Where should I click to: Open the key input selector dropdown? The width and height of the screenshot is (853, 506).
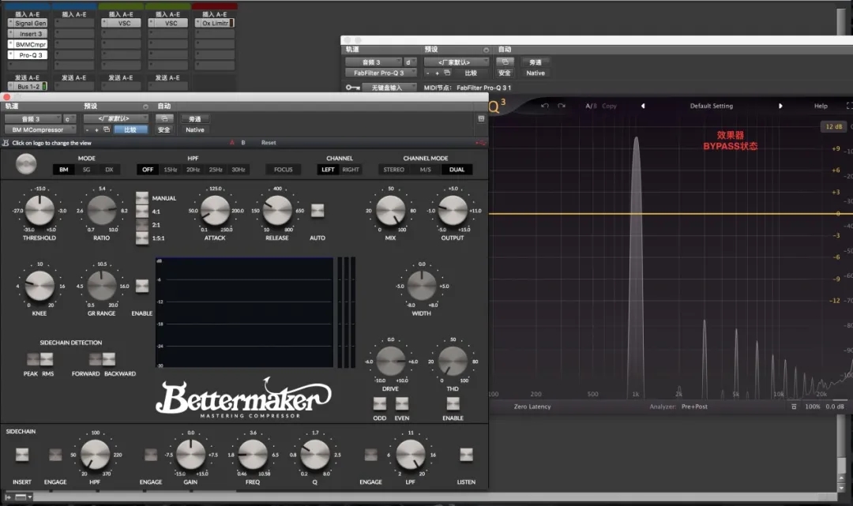(389, 88)
